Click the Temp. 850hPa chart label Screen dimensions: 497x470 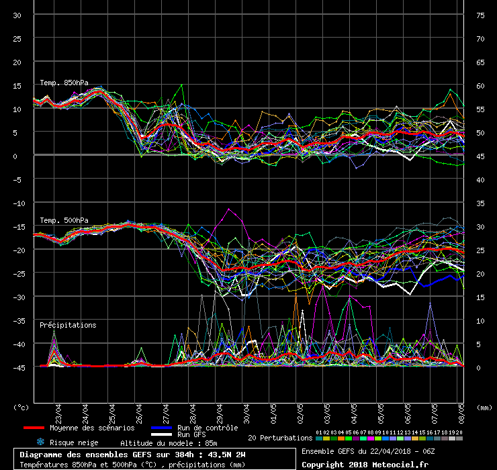click(64, 83)
